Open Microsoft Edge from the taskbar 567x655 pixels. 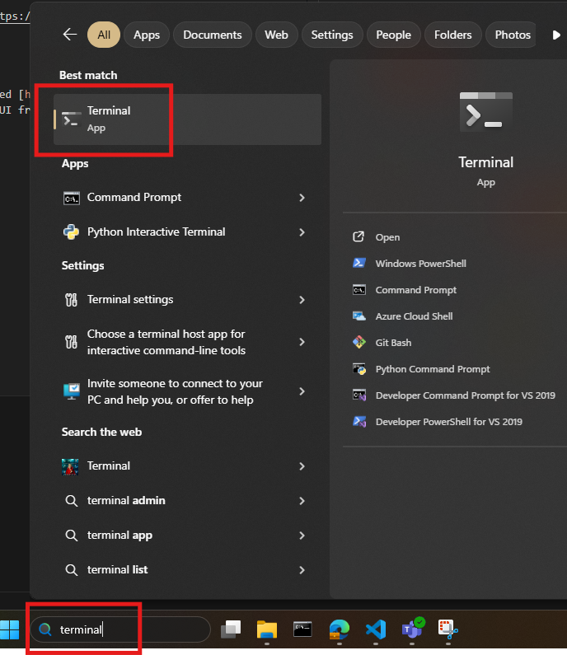click(339, 629)
